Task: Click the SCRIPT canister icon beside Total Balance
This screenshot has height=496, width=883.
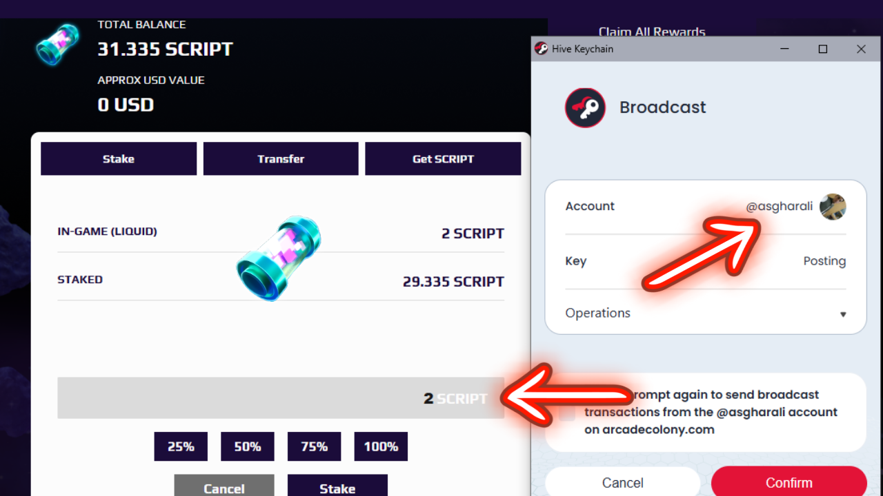Action: tap(57, 45)
